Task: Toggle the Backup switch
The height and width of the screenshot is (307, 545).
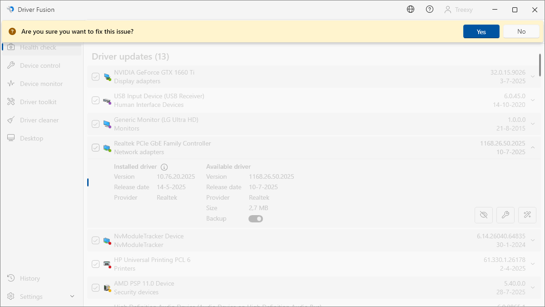Action: (256, 219)
